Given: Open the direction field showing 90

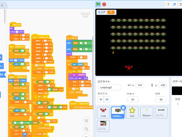Looking at the screenshot, I should click(x=161, y=100).
